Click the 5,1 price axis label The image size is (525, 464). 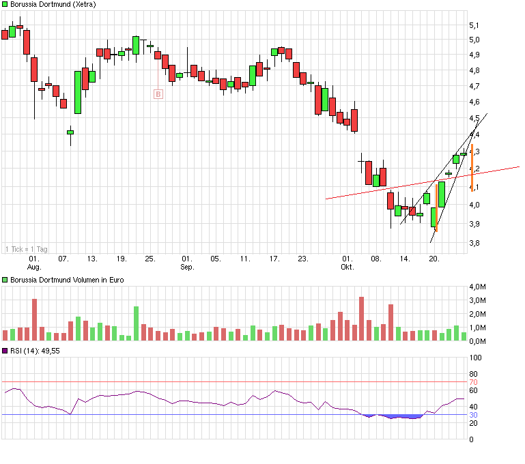coord(474,25)
